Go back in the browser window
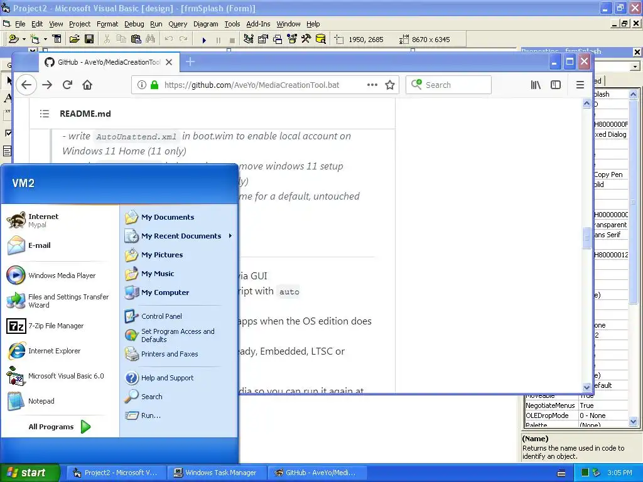The width and height of the screenshot is (643, 482). [x=26, y=85]
